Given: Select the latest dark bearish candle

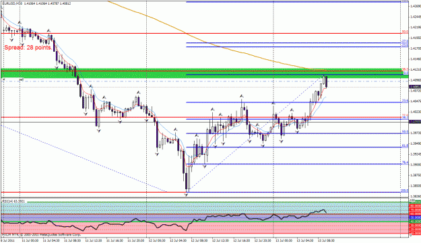Looking at the screenshot, I should pyautogui.click(x=327, y=81).
